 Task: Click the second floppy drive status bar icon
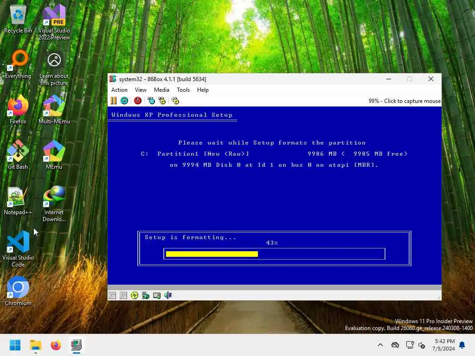click(x=123, y=295)
